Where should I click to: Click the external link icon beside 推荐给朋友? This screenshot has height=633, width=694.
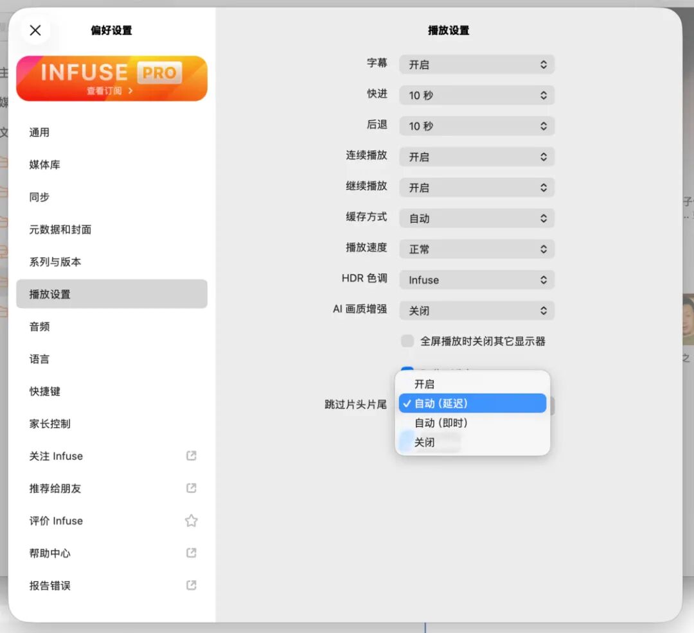point(191,488)
